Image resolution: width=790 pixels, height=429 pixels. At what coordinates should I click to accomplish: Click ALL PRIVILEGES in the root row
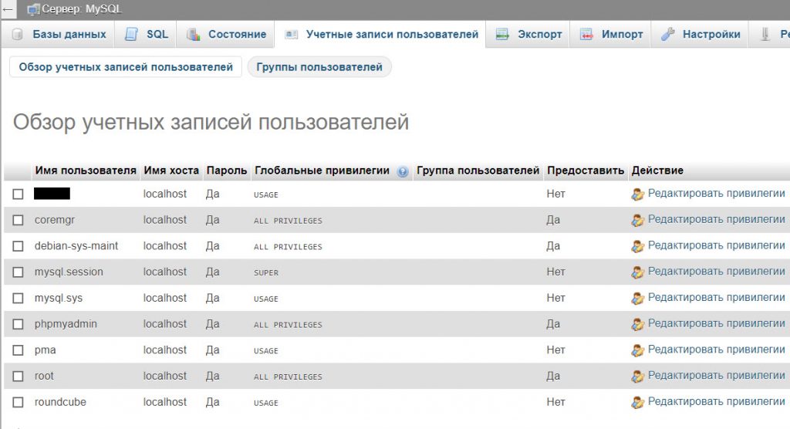point(288,377)
